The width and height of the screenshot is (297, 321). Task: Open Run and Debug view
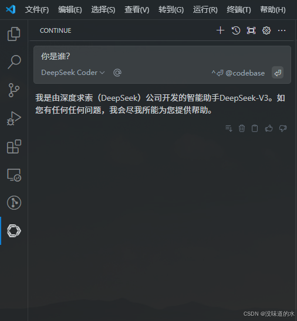pyautogui.click(x=14, y=118)
